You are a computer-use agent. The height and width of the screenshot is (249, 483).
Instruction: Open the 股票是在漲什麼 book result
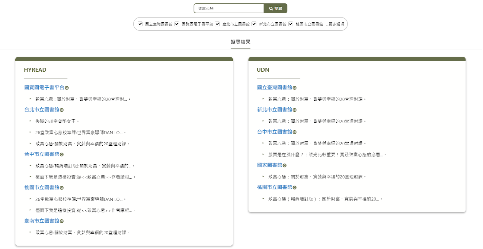click(x=325, y=154)
